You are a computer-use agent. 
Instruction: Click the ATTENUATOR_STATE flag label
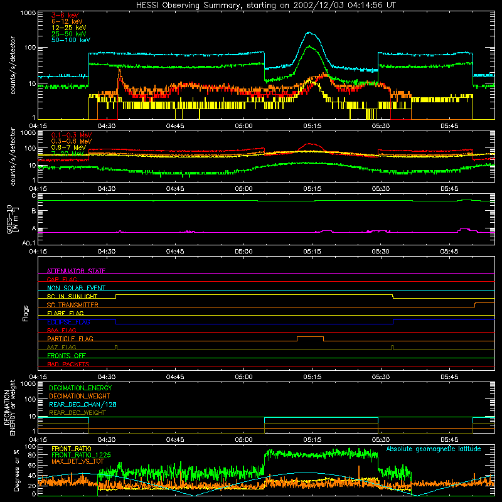point(76,271)
